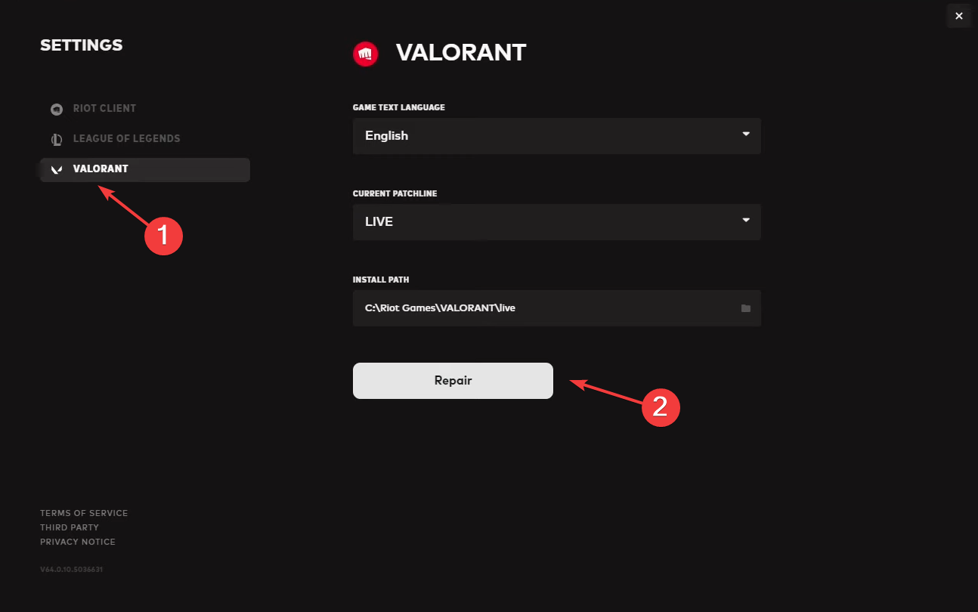Select the RIOT CLIENT settings label

point(104,109)
